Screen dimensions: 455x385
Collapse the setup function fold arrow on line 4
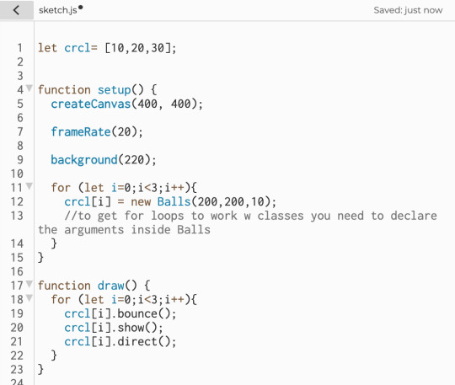coord(29,88)
